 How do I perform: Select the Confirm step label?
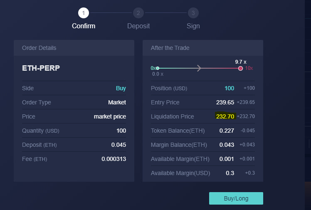tap(84, 26)
